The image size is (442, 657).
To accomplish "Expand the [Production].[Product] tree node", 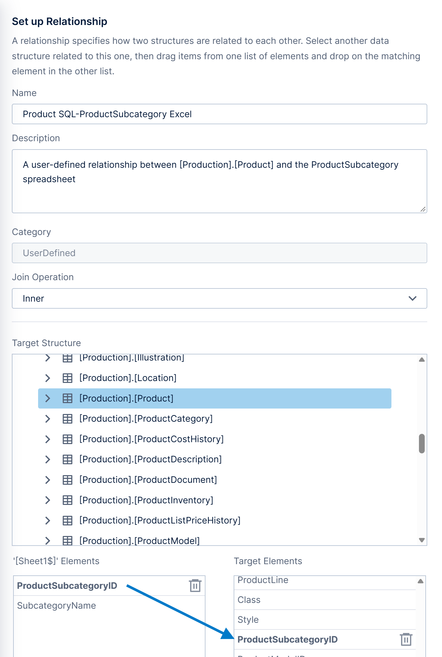I will (48, 398).
